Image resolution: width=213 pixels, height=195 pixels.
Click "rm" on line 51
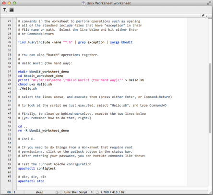click(20, 131)
